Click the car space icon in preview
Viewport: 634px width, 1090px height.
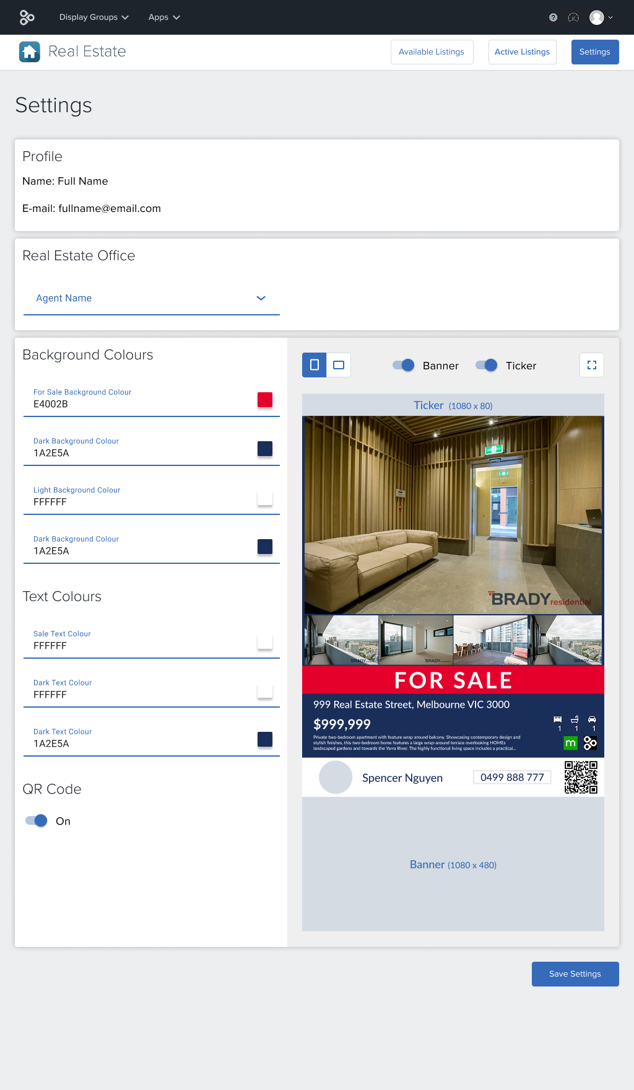click(592, 719)
